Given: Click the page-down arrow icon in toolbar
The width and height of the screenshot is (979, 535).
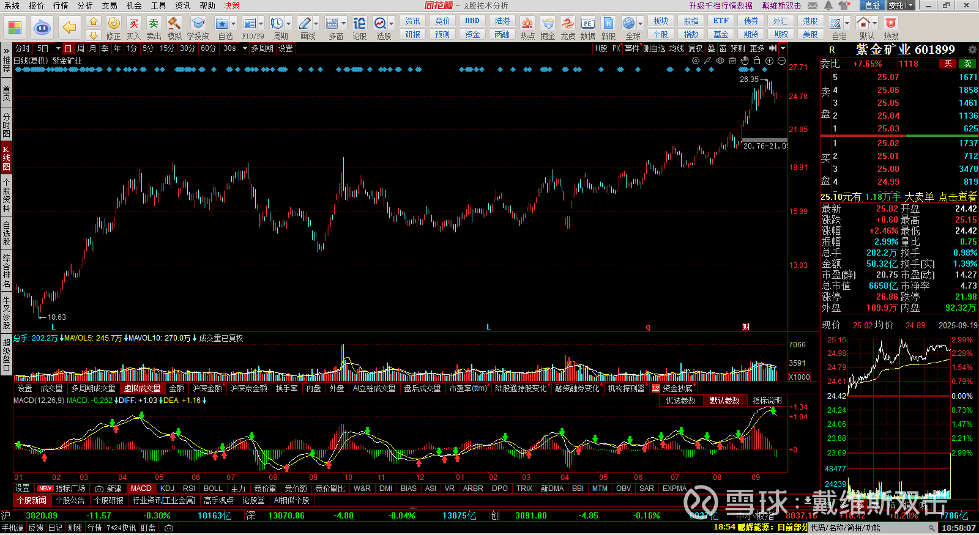Looking at the screenshot, I should point(93,35).
